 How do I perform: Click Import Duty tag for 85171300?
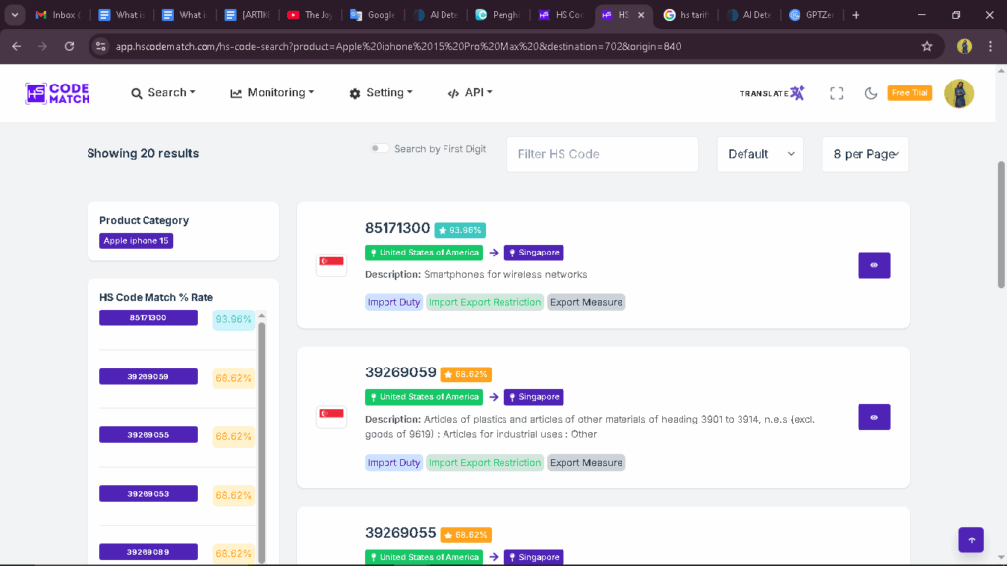point(394,302)
